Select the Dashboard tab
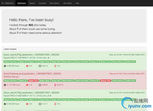The image size is (153, 111). coord(21,3)
